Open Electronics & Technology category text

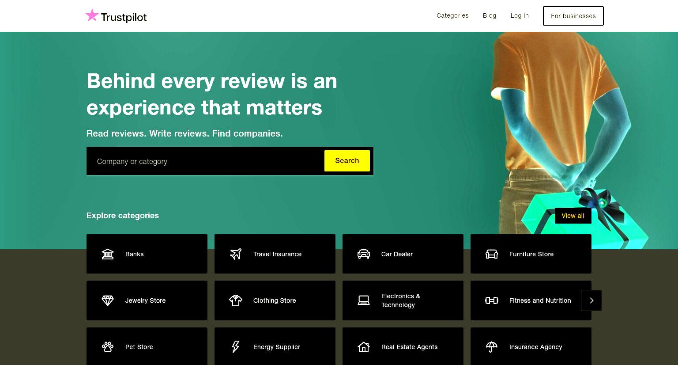pos(401,300)
